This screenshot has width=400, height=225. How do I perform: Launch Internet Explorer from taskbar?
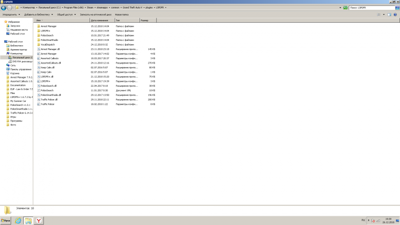18,221
